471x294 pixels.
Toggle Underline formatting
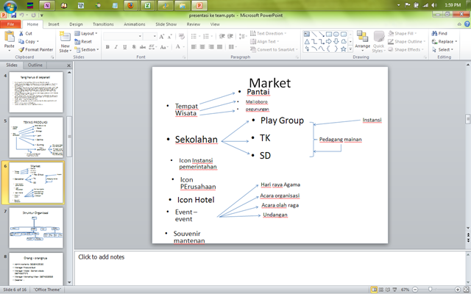pos(124,47)
